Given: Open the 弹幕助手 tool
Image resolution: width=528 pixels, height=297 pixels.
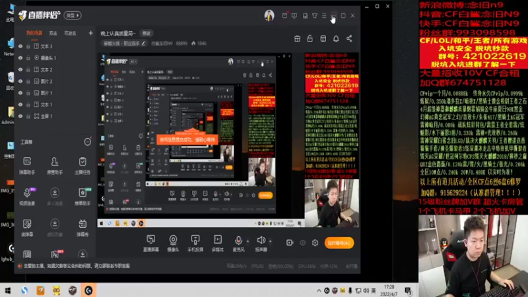Looking at the screenshot, I should 27,166.
